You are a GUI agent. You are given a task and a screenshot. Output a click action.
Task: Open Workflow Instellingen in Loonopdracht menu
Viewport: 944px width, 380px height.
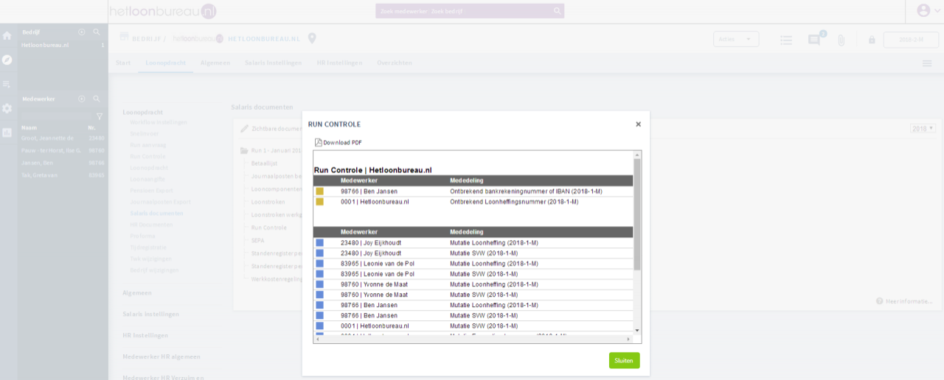(x=159, y=122)
